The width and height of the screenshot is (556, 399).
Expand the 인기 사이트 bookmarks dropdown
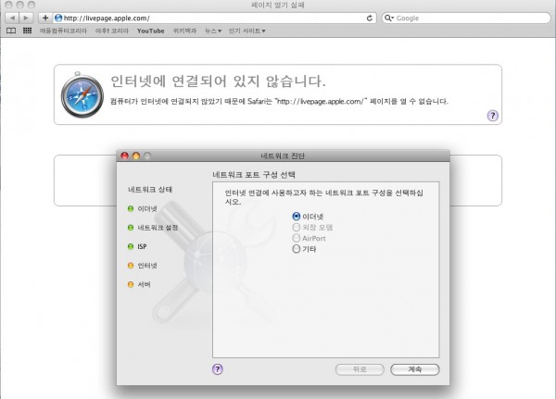tap(246, 31)
